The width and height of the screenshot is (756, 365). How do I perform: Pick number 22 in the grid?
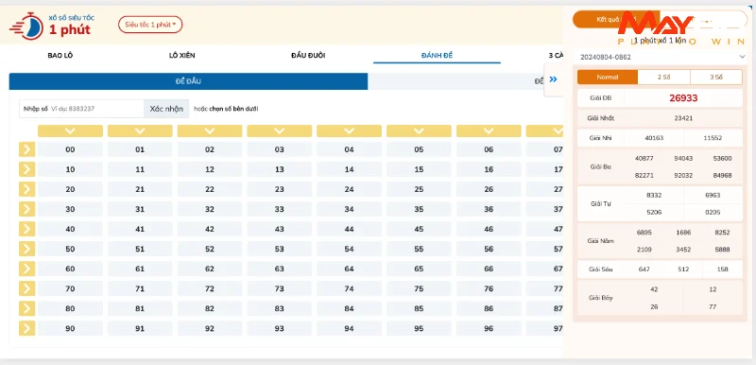pos(210,189)
